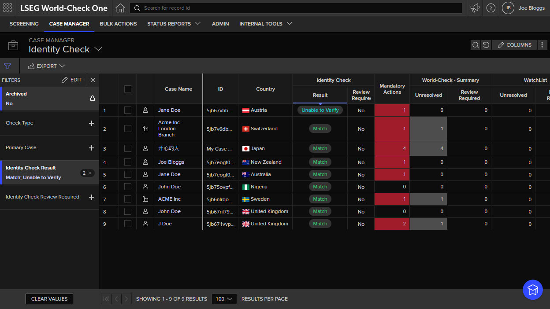550x309 pixels.
Task: Open the three-dot overflow menu beside Columns
Action: point(543,44)
